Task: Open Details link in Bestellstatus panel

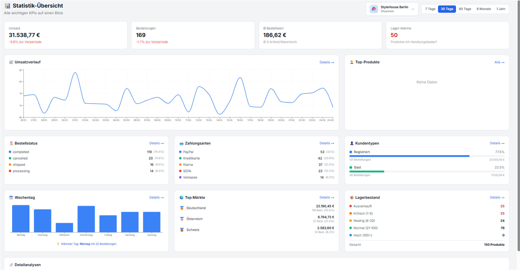Action: pos(156,143)
